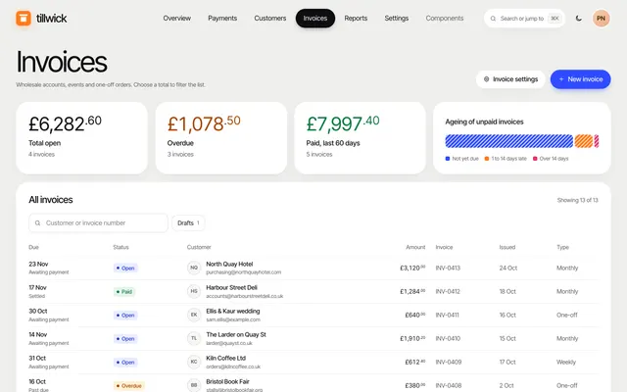Sort by the Customer column header
The width and height of the screenshot is (627, 392).
(199, 247)
